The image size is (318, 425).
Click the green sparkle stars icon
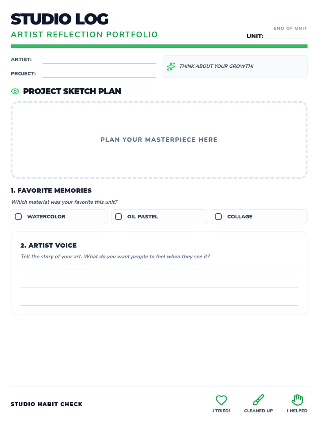171,66
